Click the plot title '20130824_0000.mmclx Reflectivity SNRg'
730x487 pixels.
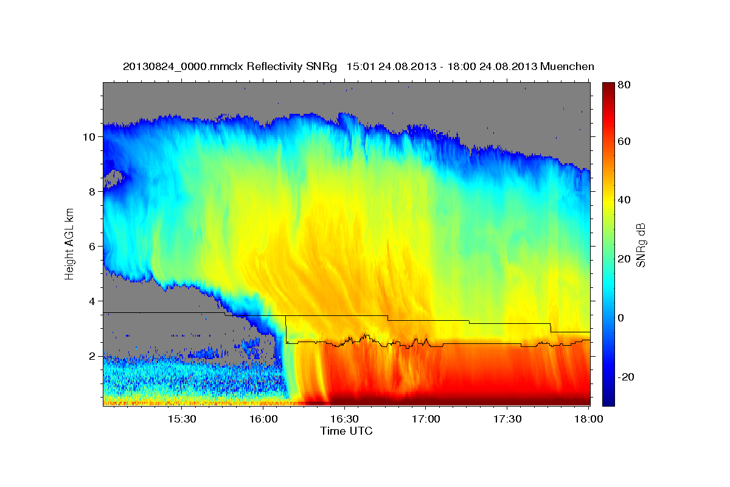point(230,66)
